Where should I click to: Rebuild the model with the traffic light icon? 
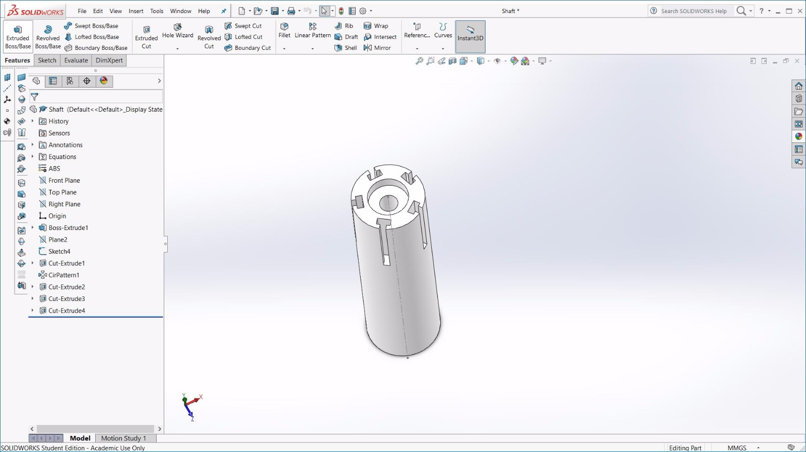pyautogui.click(x=342, y=11)
